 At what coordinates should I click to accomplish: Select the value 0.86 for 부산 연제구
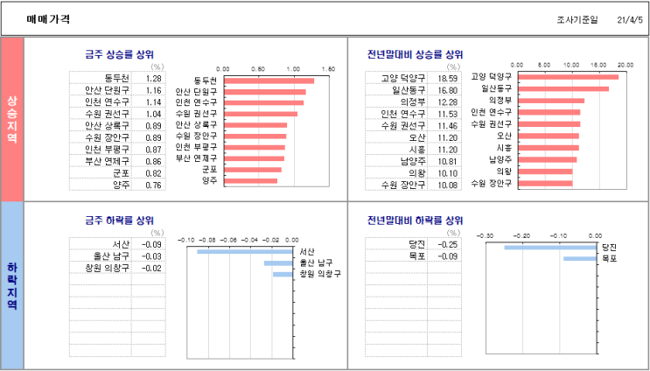[x=153, y=162]
